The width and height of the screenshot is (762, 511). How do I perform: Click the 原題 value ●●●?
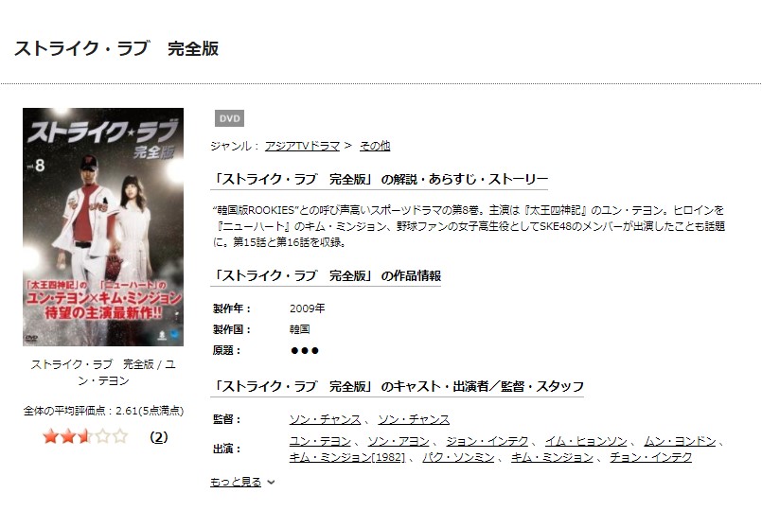(304, 351)
